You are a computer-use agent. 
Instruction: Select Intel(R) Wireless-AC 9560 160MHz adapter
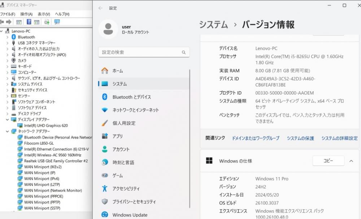pyautogui.click(x=52, y=155)
